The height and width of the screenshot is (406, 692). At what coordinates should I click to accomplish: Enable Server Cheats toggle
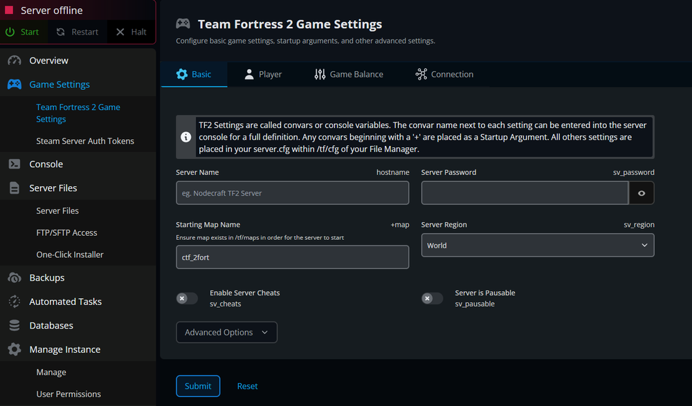[x=187, y=298]
